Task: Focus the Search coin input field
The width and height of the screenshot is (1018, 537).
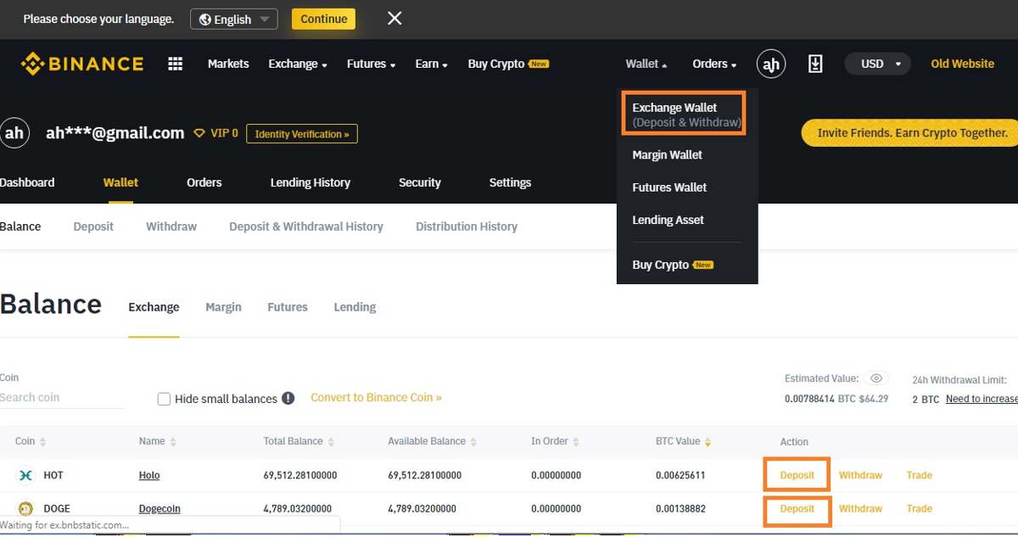Action: [x=62, y=398]
